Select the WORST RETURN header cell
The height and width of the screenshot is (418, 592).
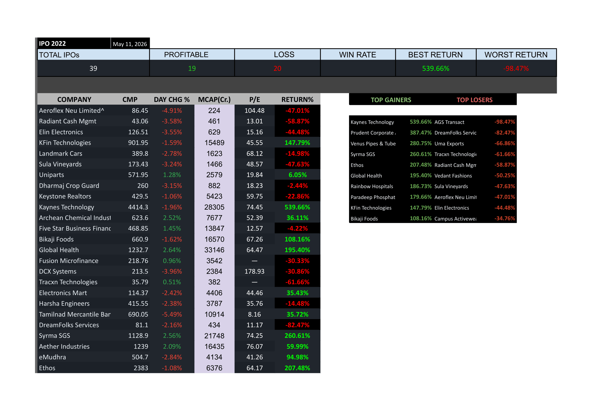coord(516,55)
